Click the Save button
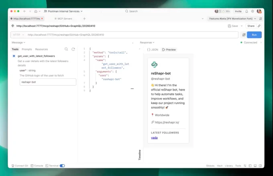This screenshot has height=176, width=273. pos(233,26)
